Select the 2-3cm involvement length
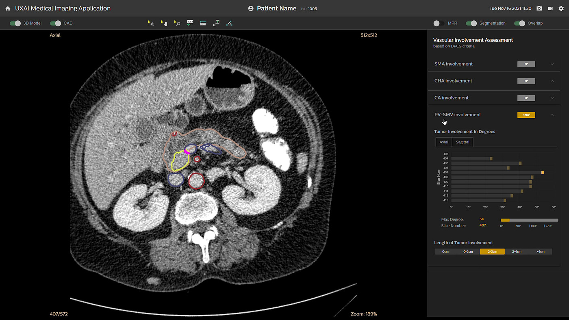The image size is (569, 320). 492,252
